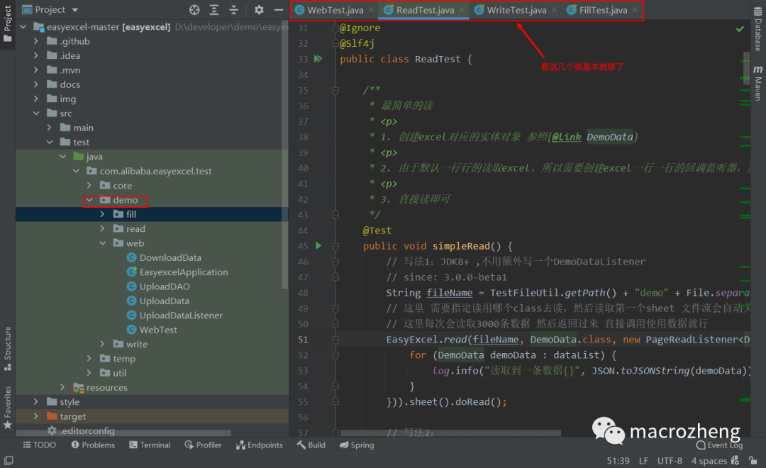Click the 51:39 cursor position indicator
The image size is (766, 468).
coord(618,461)
